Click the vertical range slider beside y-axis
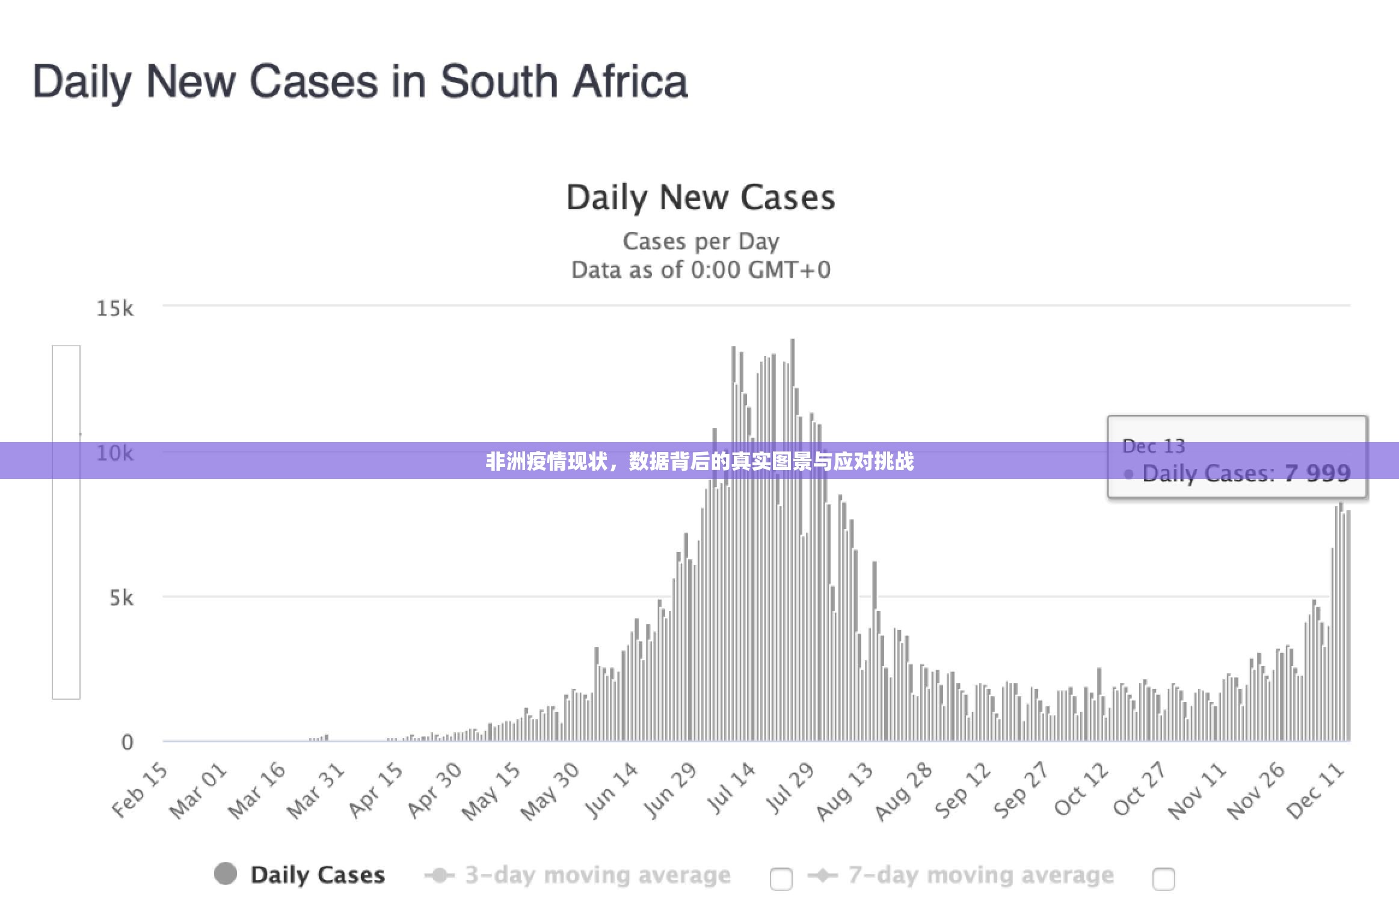The image size is (1399, 921). tap(66, 522)
